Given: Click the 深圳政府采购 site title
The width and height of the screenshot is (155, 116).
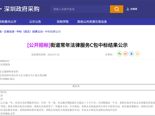Looking at the screenshot, I should tap(22, 9).
